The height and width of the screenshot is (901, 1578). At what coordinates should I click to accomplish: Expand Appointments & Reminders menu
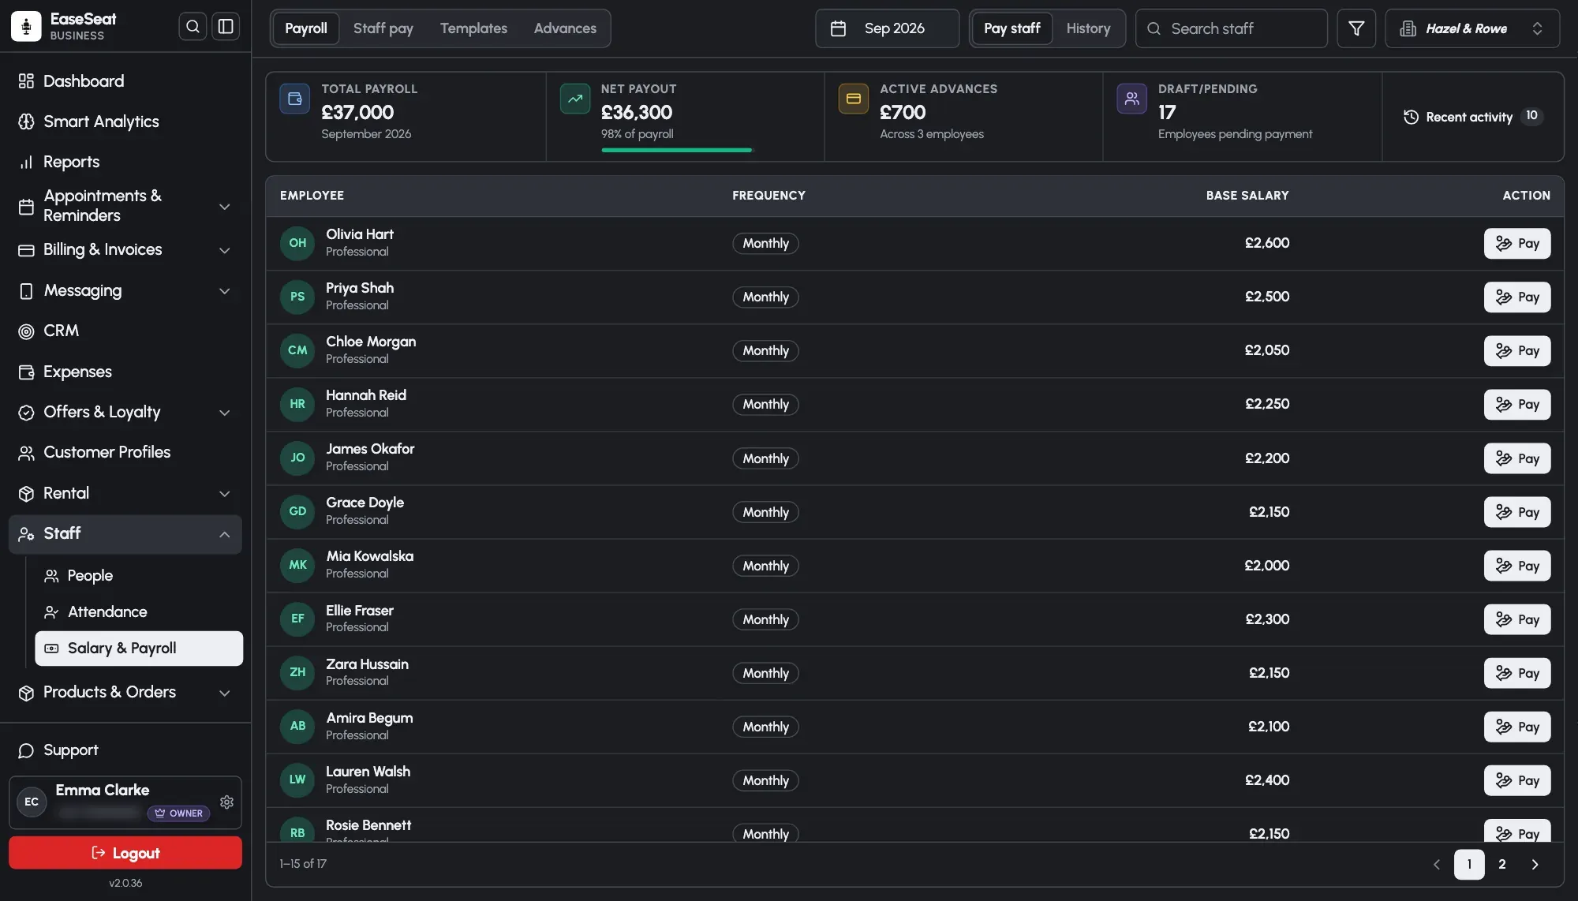(125, 206)
